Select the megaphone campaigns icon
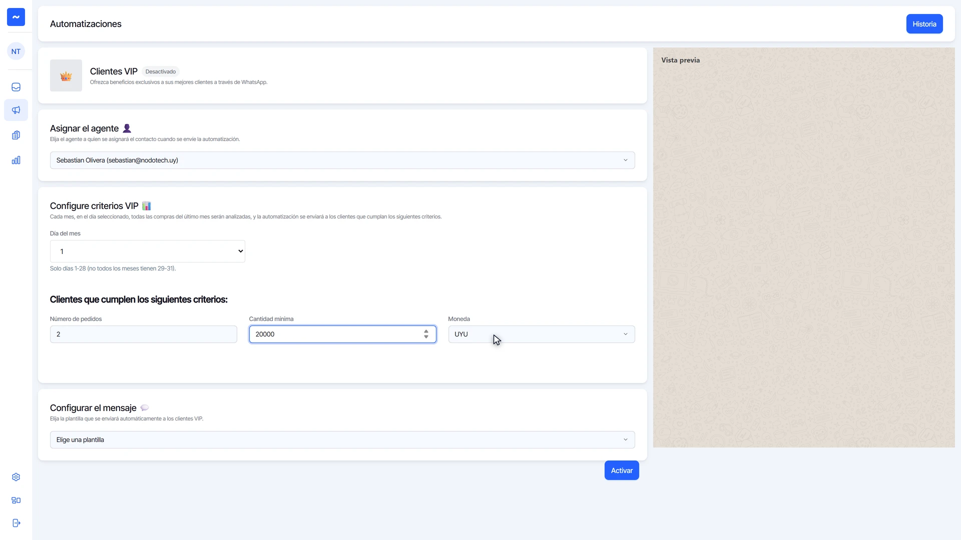 pyautogui.click(x=16, y=110)
